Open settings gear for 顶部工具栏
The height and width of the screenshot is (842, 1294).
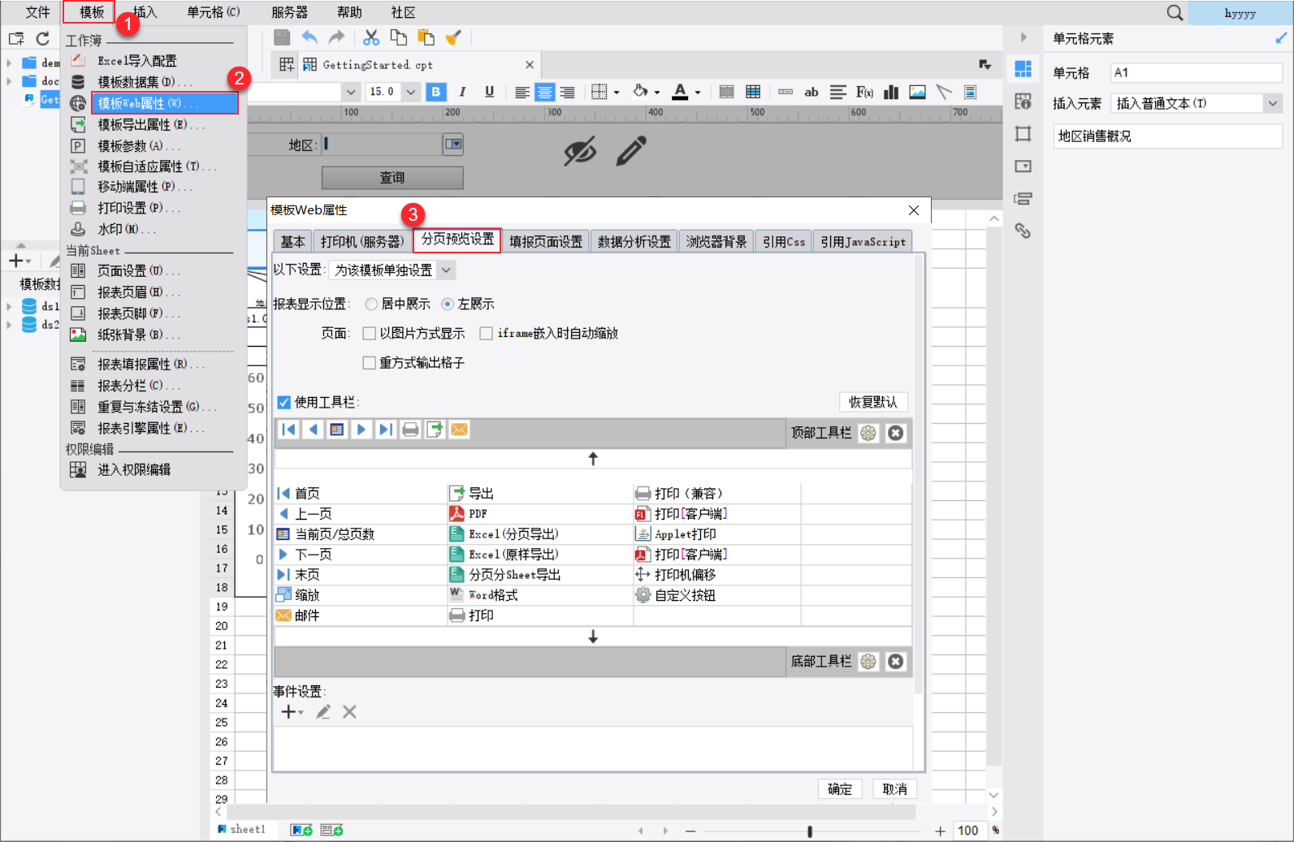tap(868, 433)
